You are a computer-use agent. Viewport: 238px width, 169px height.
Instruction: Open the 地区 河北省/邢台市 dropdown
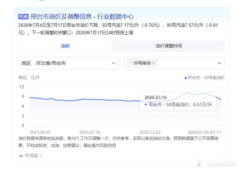69,63
